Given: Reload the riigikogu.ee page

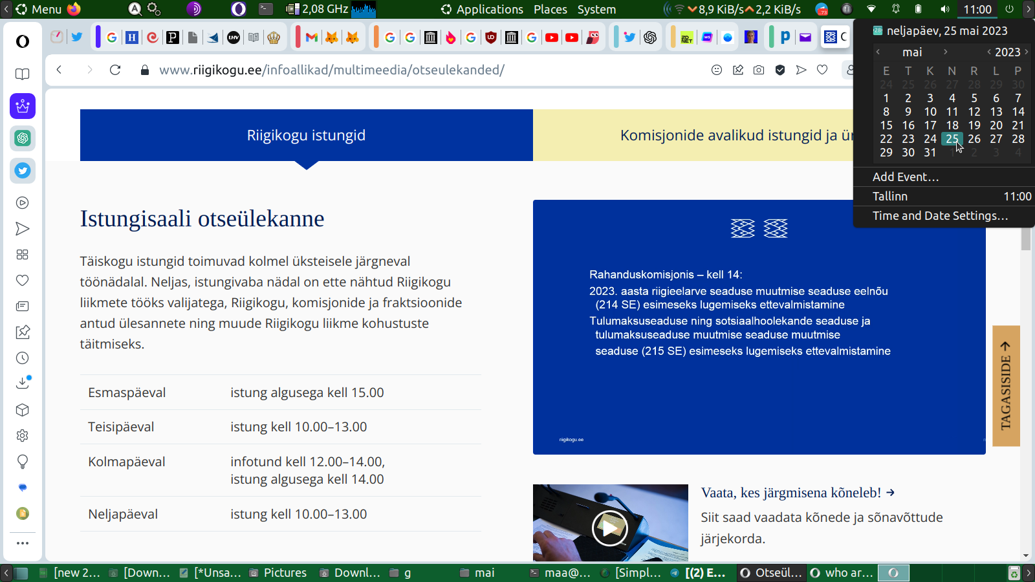Looking at the screenshot, I should [115, 70].
